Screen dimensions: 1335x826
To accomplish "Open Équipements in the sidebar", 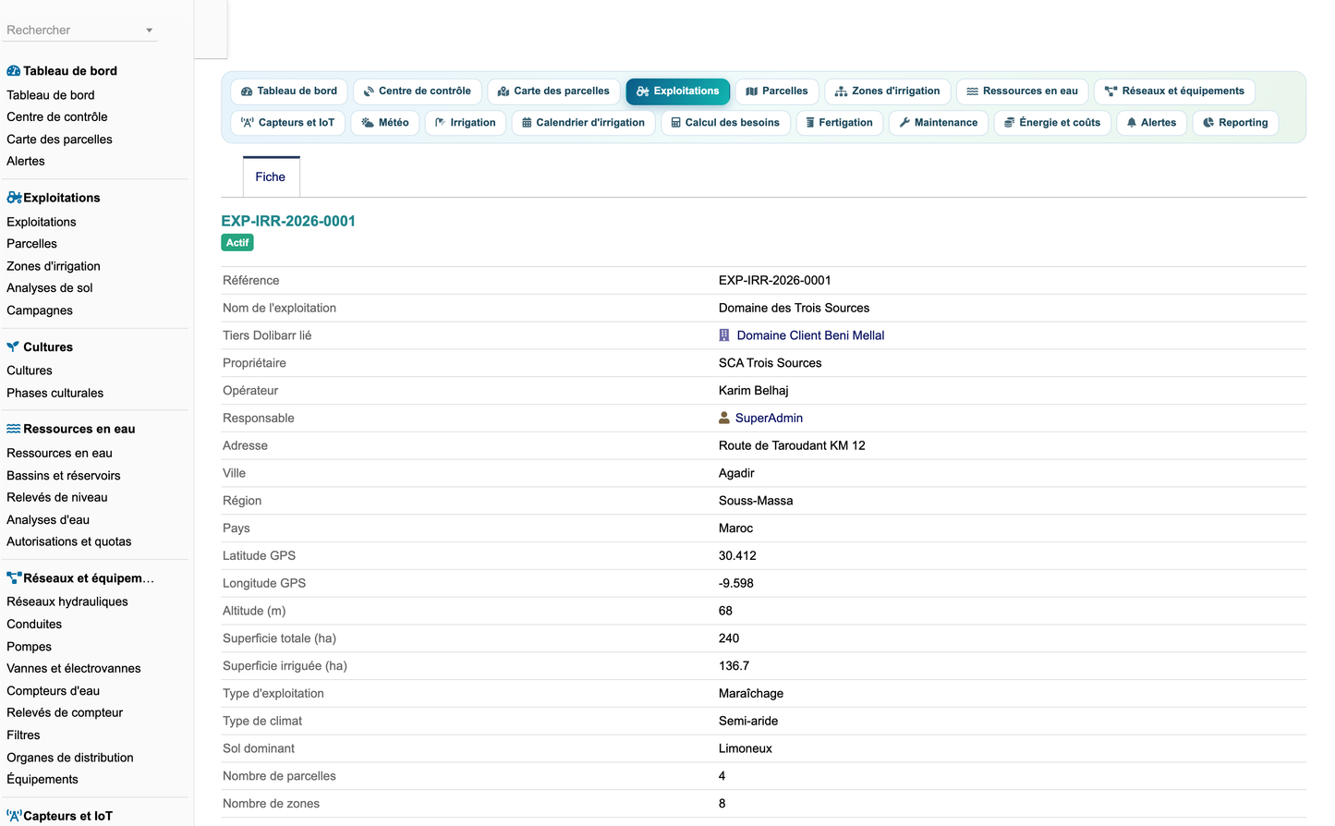I will point(42,780).
